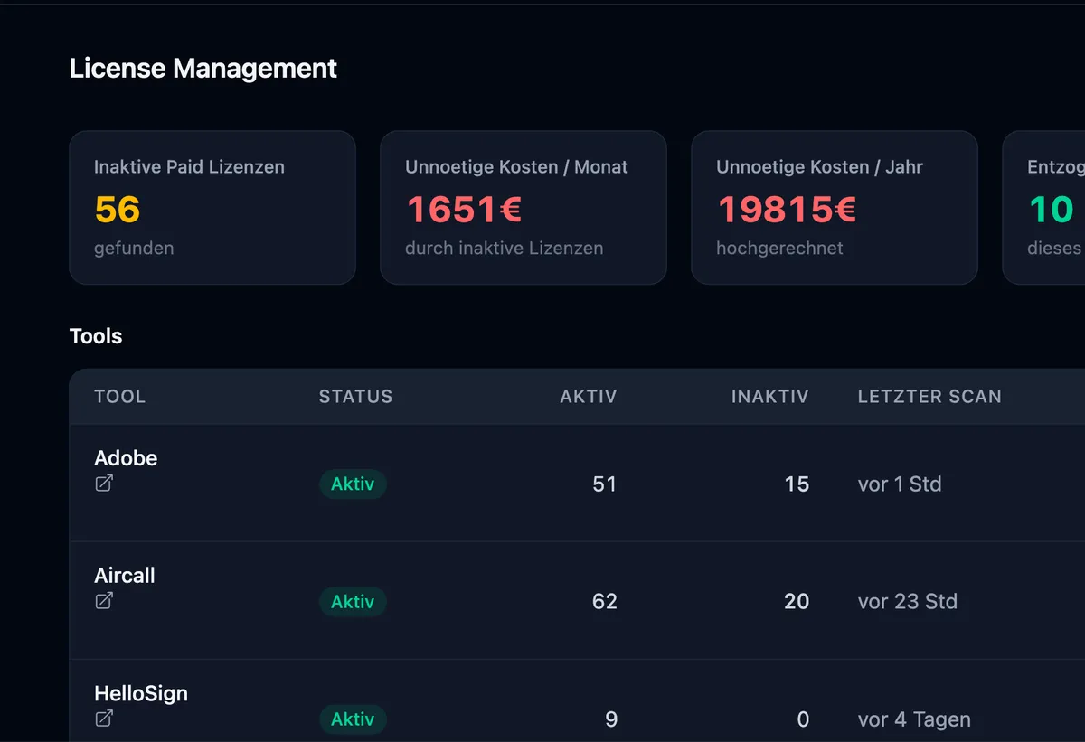Click the Aktiv status badge for Adobe
Screen dimensions: 1085x742
[x=353, y=484]
